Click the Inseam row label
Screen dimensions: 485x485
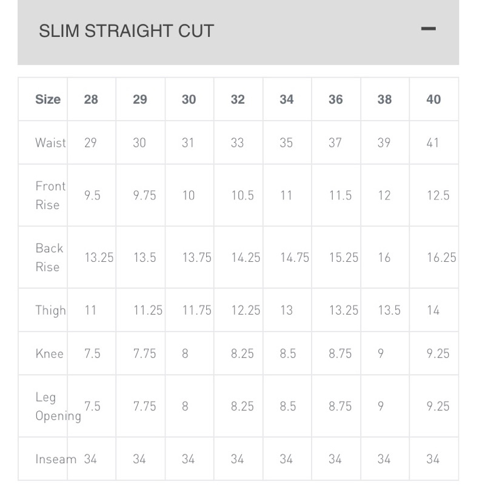56,459
